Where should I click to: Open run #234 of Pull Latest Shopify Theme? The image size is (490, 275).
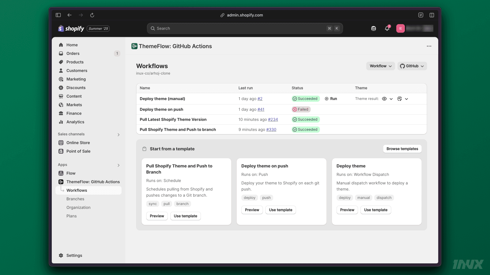tap(273, 119)
